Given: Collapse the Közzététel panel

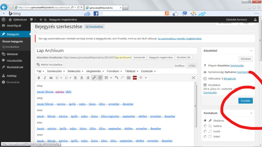Looking at the screenshot, I should coord(251,50).
